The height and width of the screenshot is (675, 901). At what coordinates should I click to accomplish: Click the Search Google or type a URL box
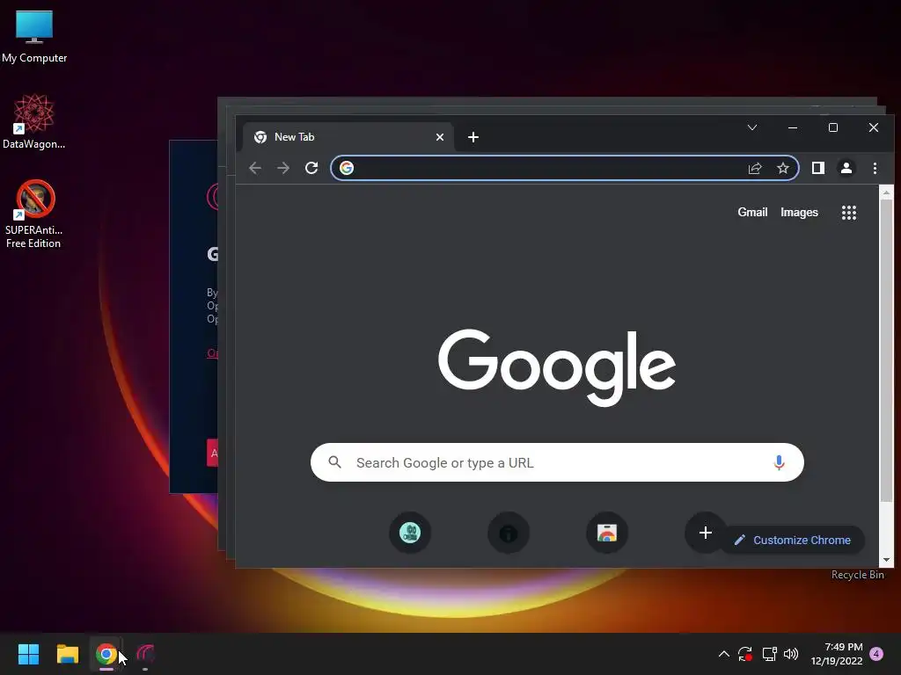[557, 462]
